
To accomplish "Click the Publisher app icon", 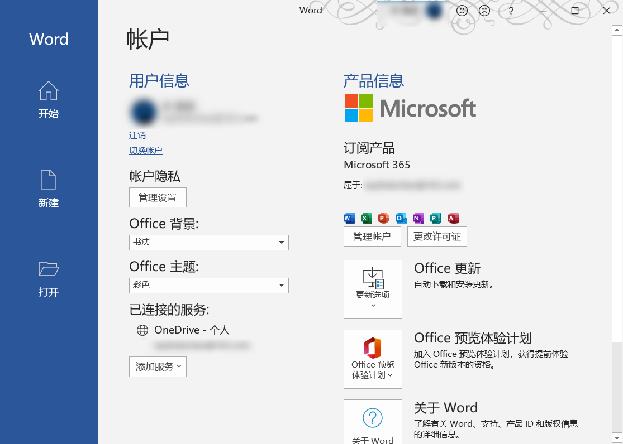I will pos(435,218).
